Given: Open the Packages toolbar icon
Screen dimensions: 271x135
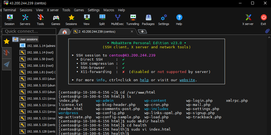Looking at the screenshot, I should point(148,20).
